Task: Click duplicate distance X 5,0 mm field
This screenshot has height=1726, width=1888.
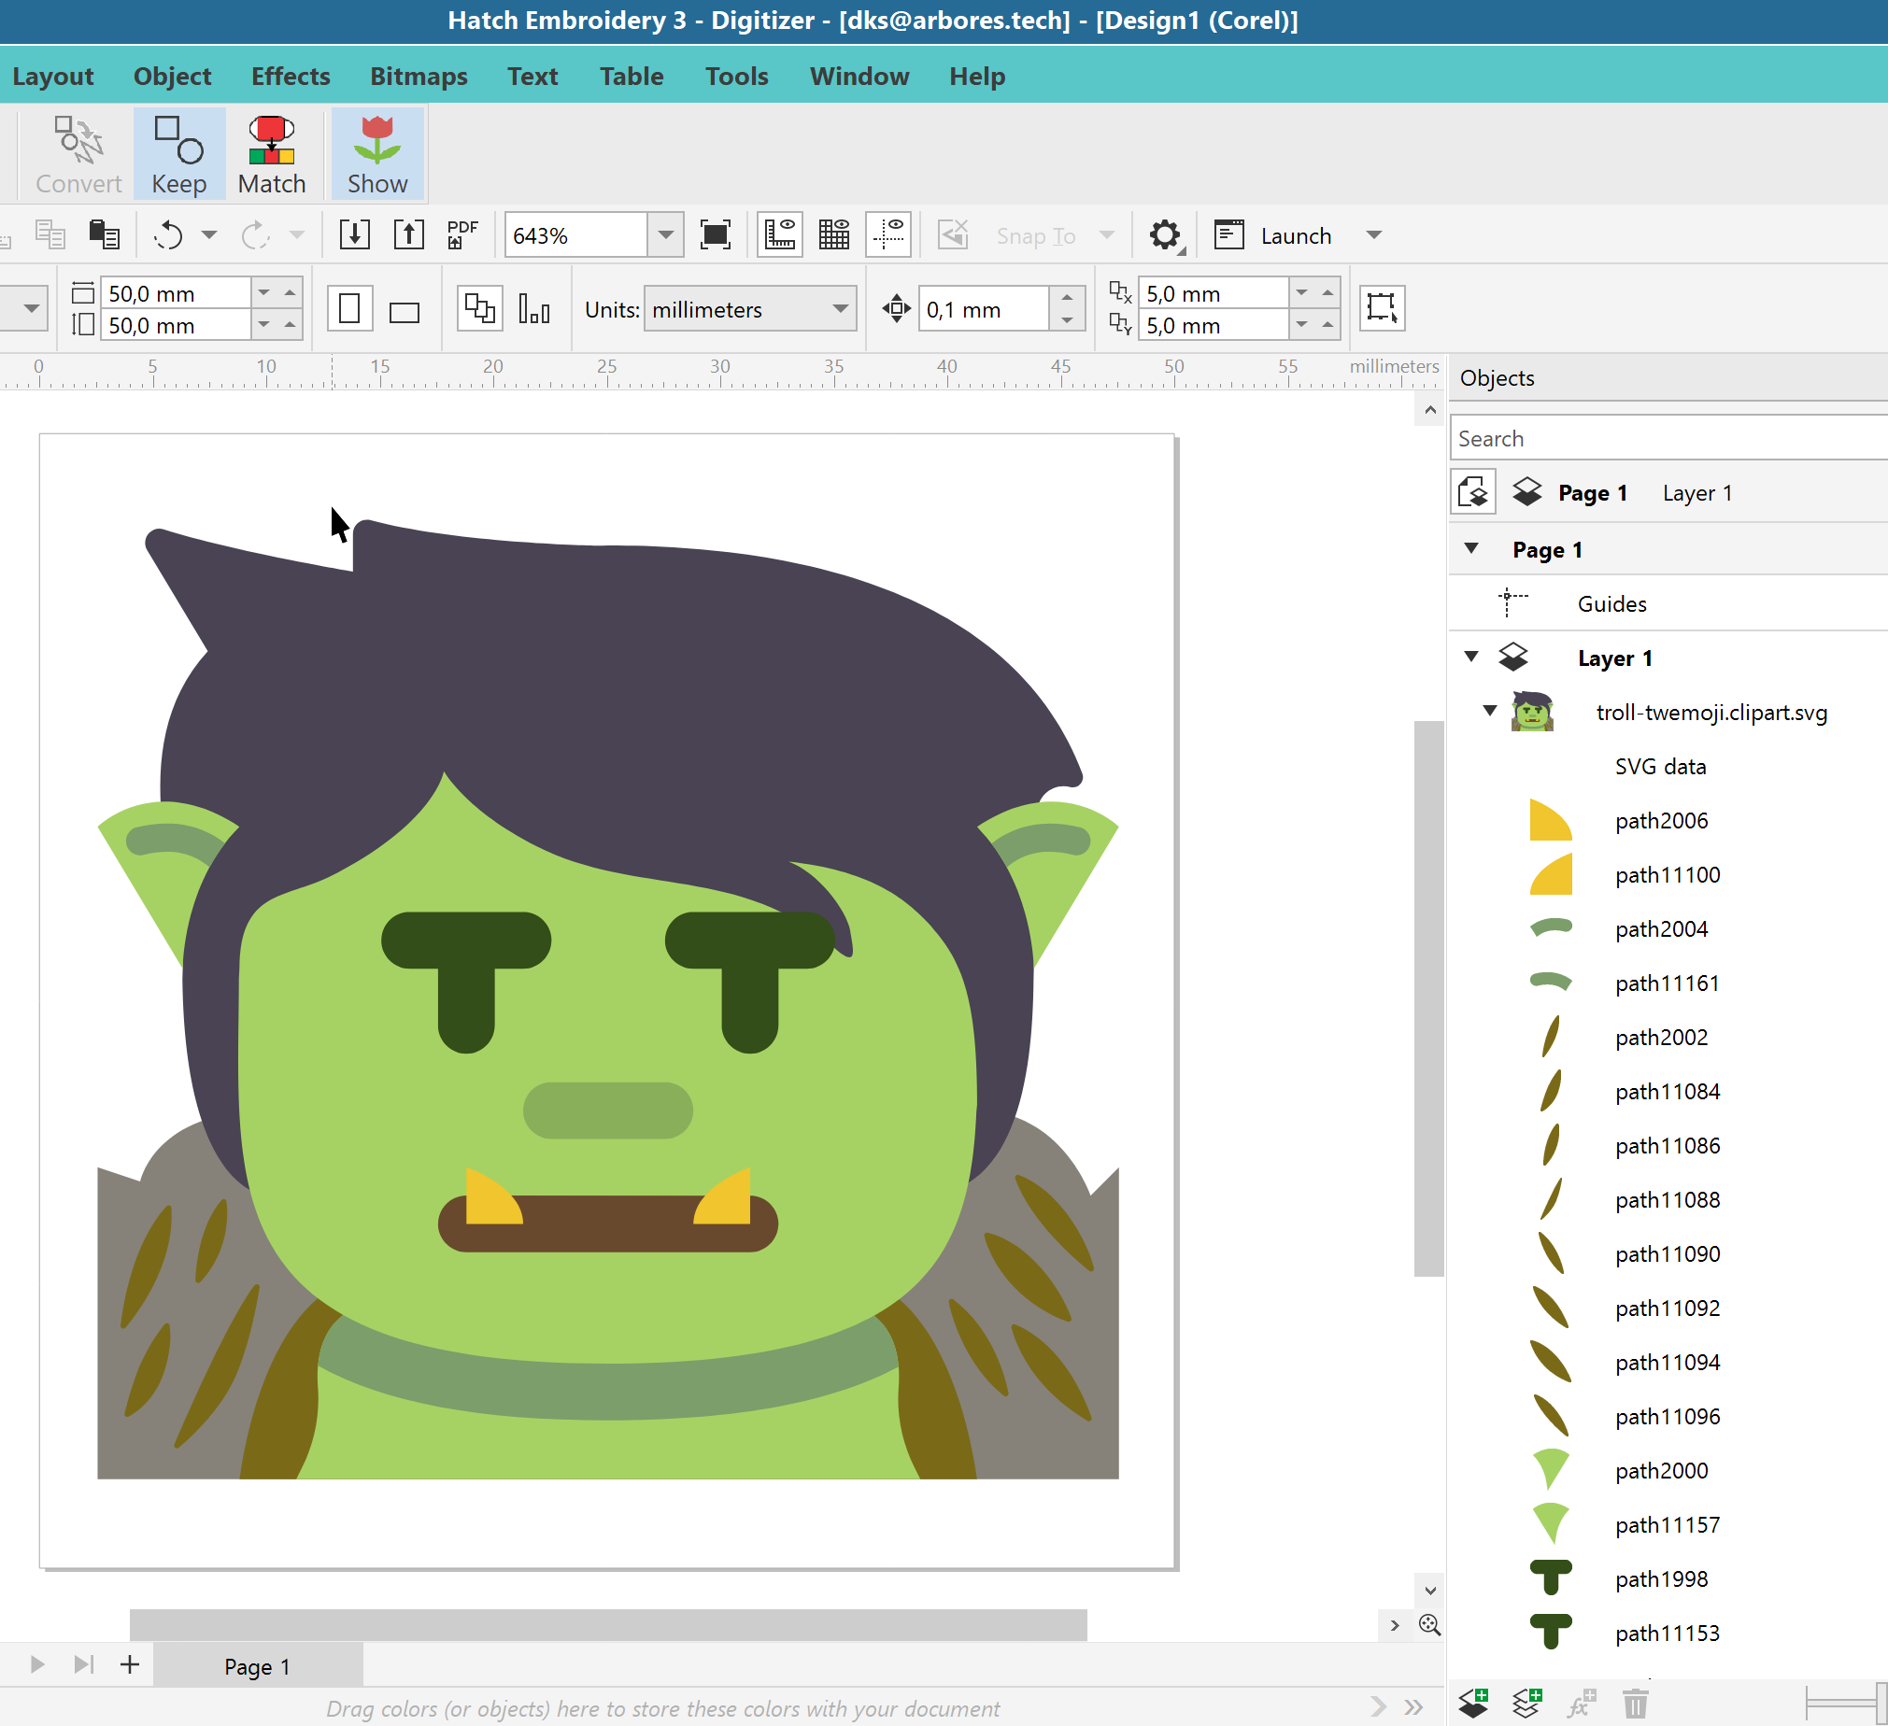Action: (1214, 293)
